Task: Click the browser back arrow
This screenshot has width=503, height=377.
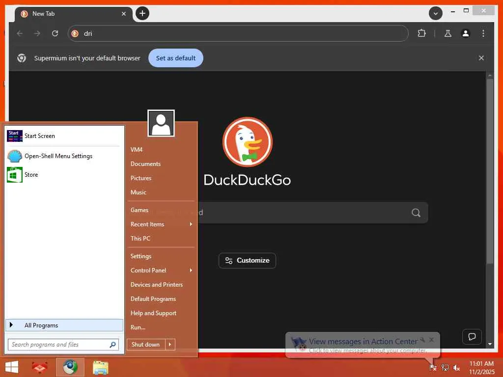Action: pos(20,33)
